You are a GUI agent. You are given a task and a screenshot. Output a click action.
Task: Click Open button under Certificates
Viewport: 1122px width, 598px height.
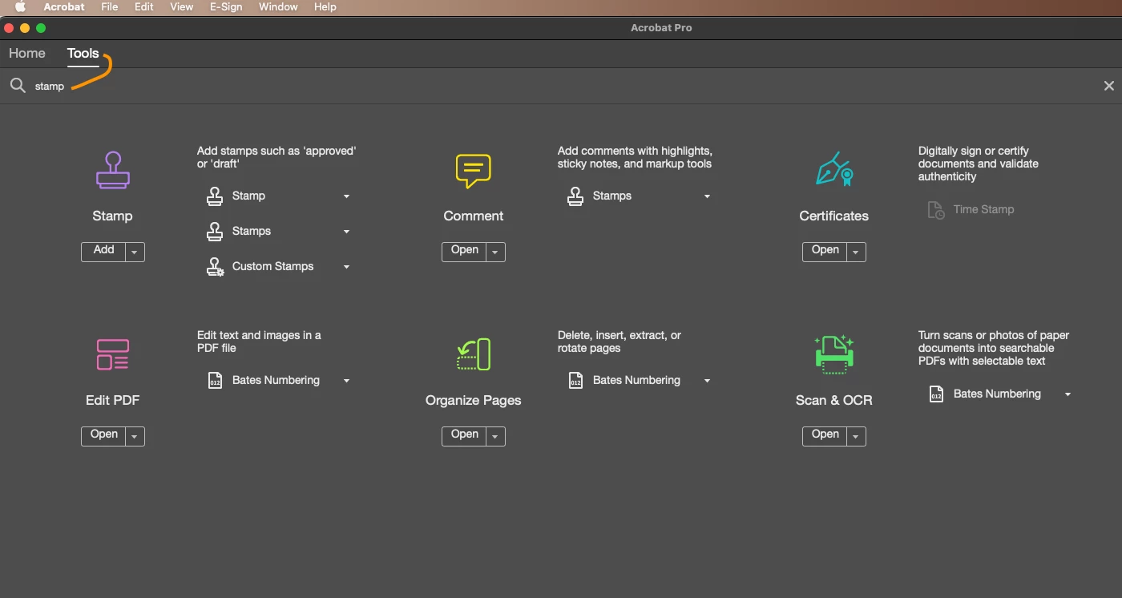825,251
